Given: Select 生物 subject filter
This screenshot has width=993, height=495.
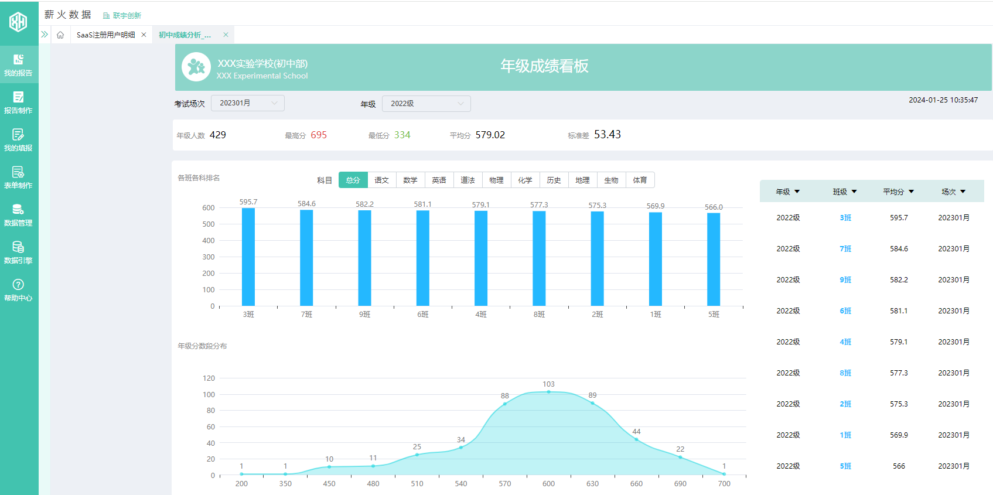Looking at the screenshot, I should point(612,180).
